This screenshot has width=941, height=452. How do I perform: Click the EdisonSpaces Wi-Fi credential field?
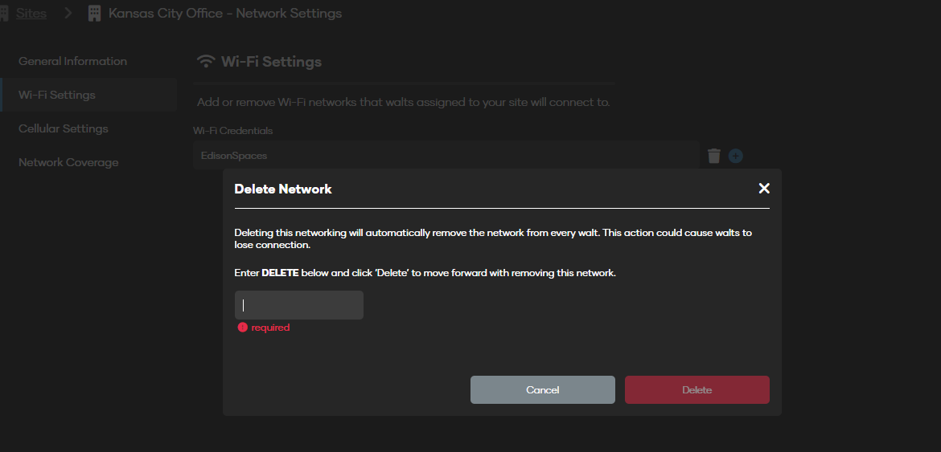pos(446,156)
